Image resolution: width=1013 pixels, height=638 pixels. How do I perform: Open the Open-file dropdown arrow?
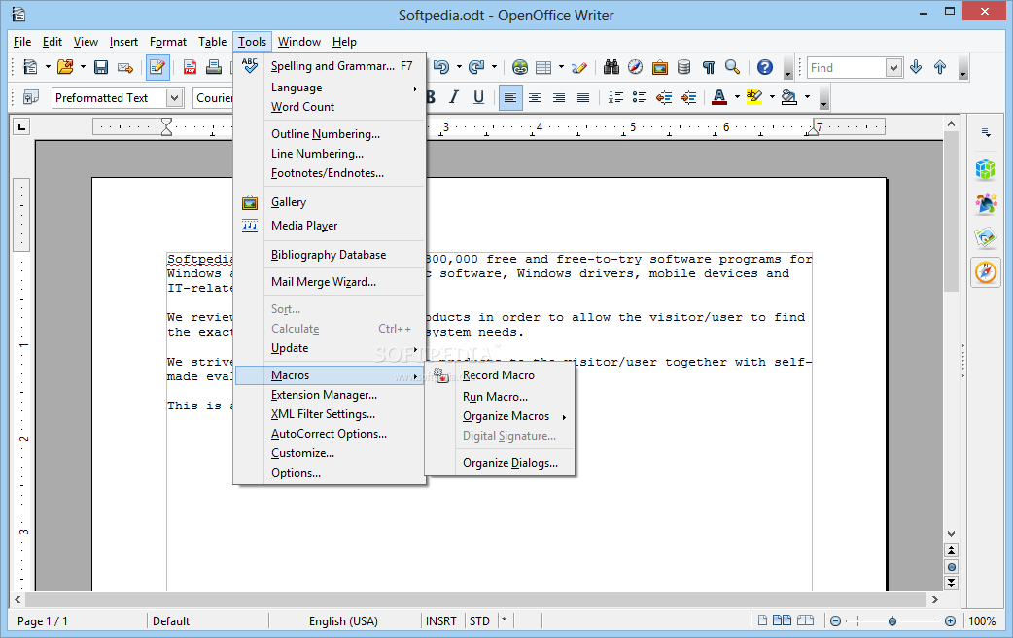[x=83, y=67]
